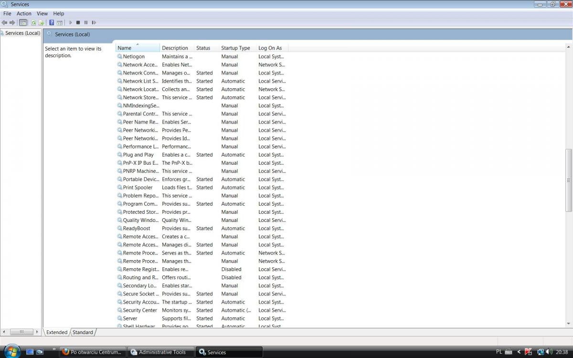The height and width of the screenshot is (358, 573).
Task: Click the gear icon beside Netlogon
Action: point(120,56)
